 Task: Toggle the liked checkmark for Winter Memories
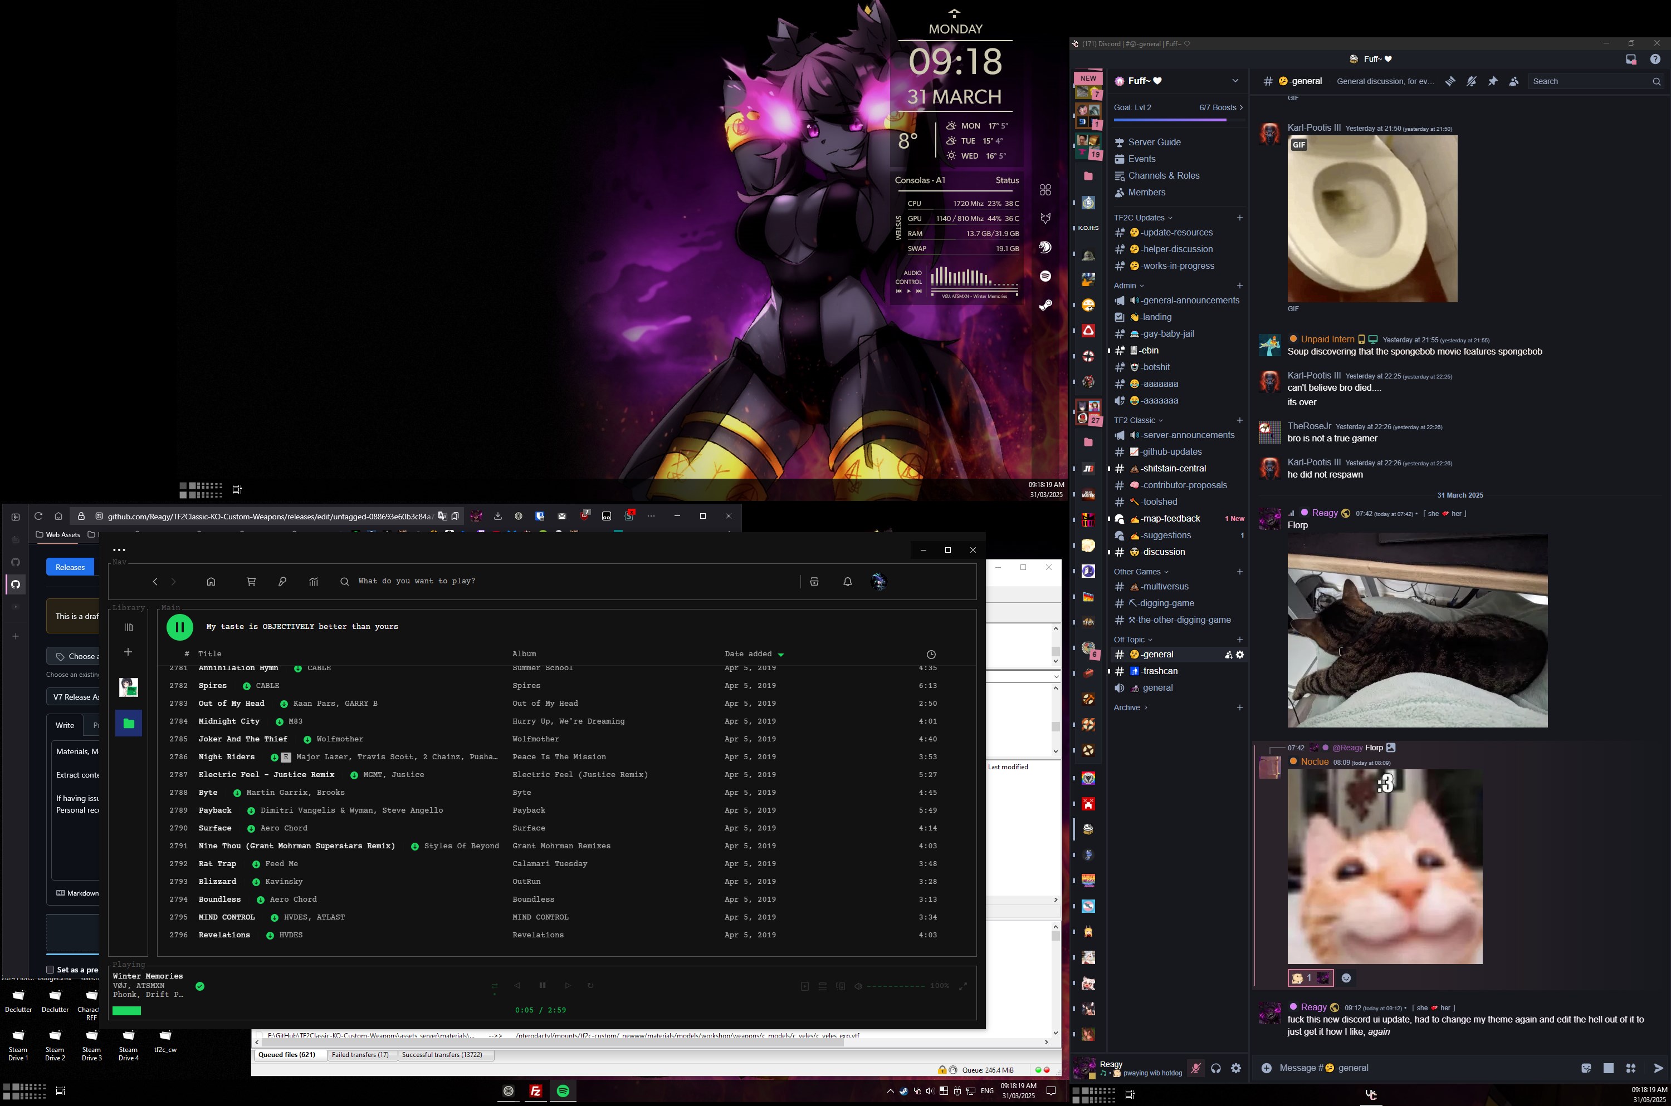click(200, 986)
